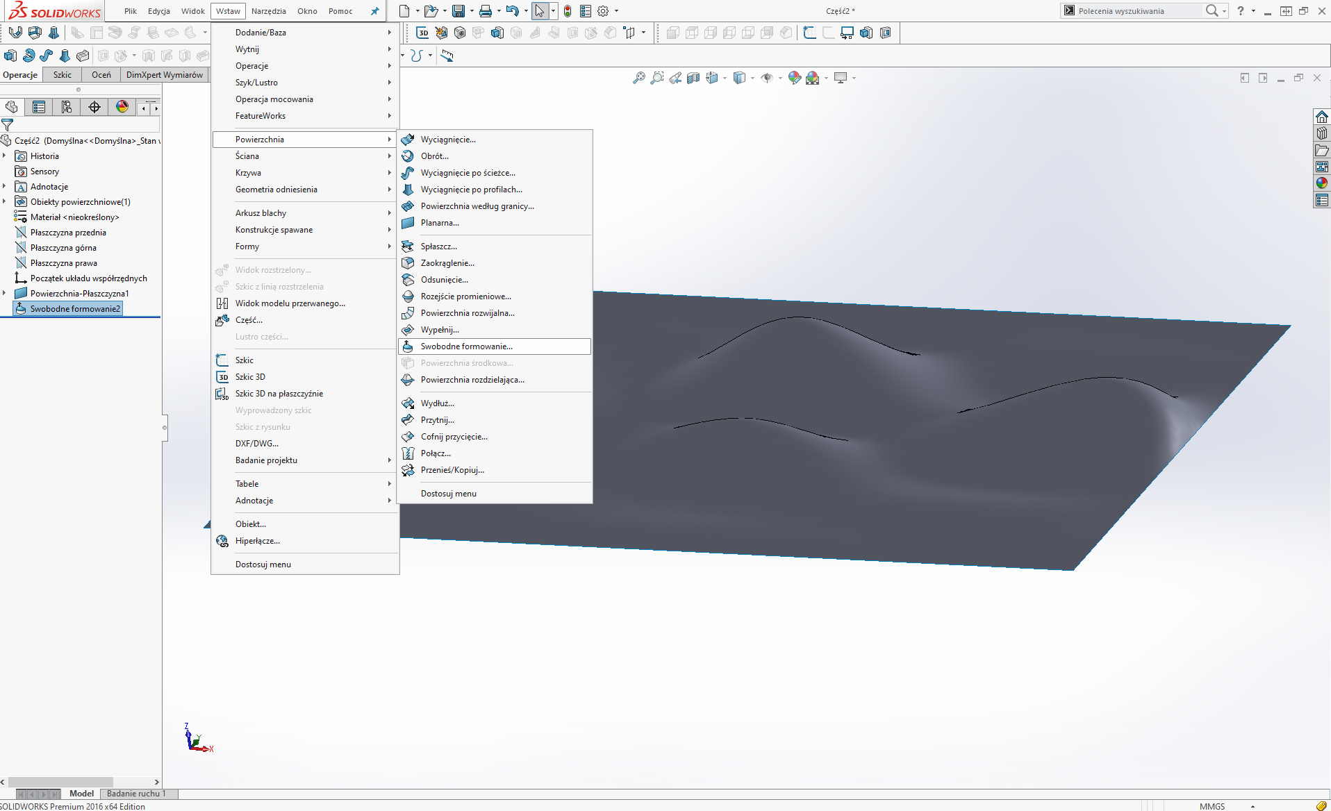
Task: Click the Zoom to Area icon
Action: pos(657,78)
